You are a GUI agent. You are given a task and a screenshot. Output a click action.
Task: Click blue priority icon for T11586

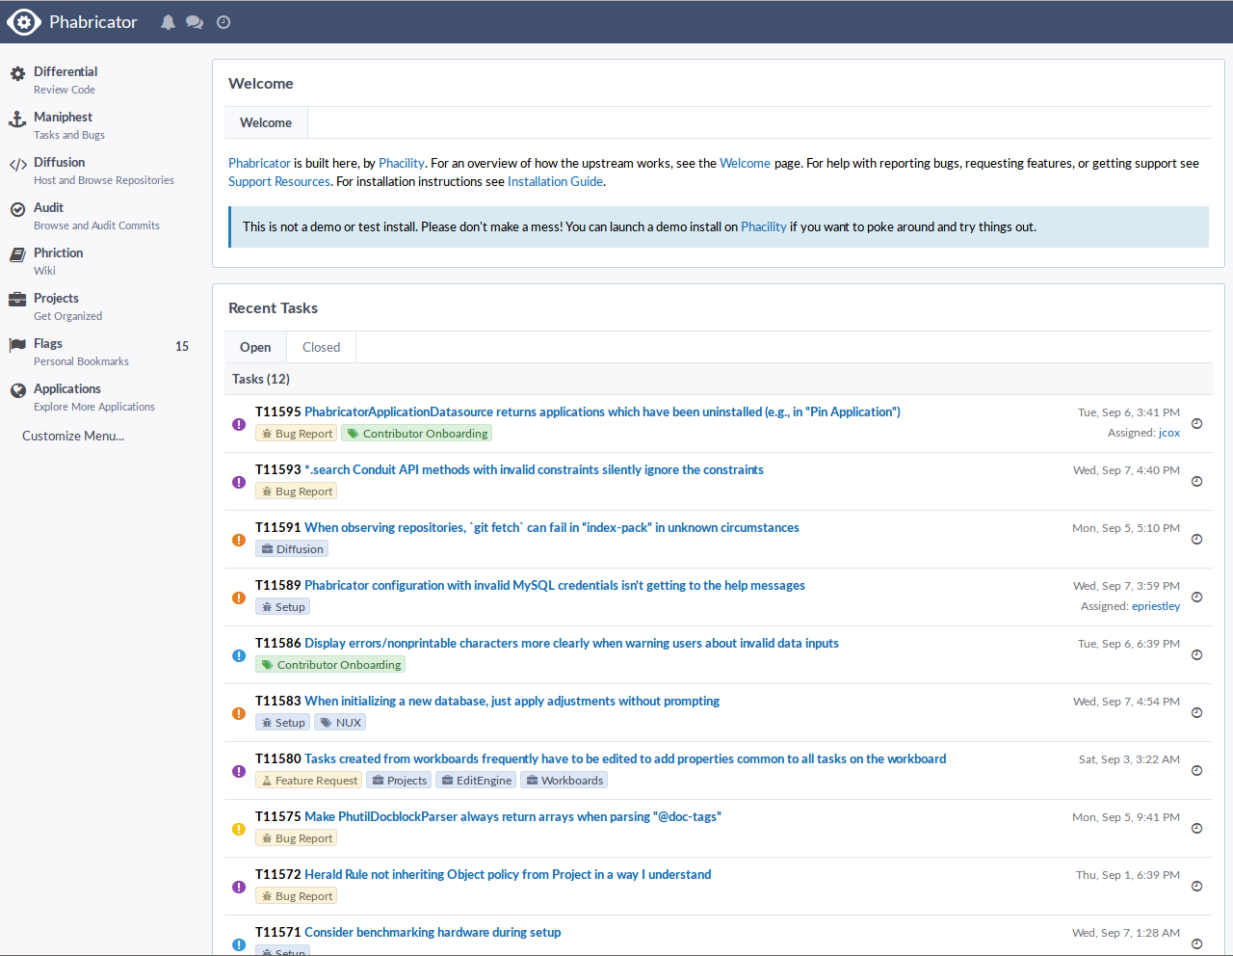pyautogui.click(x=239, y=655)
